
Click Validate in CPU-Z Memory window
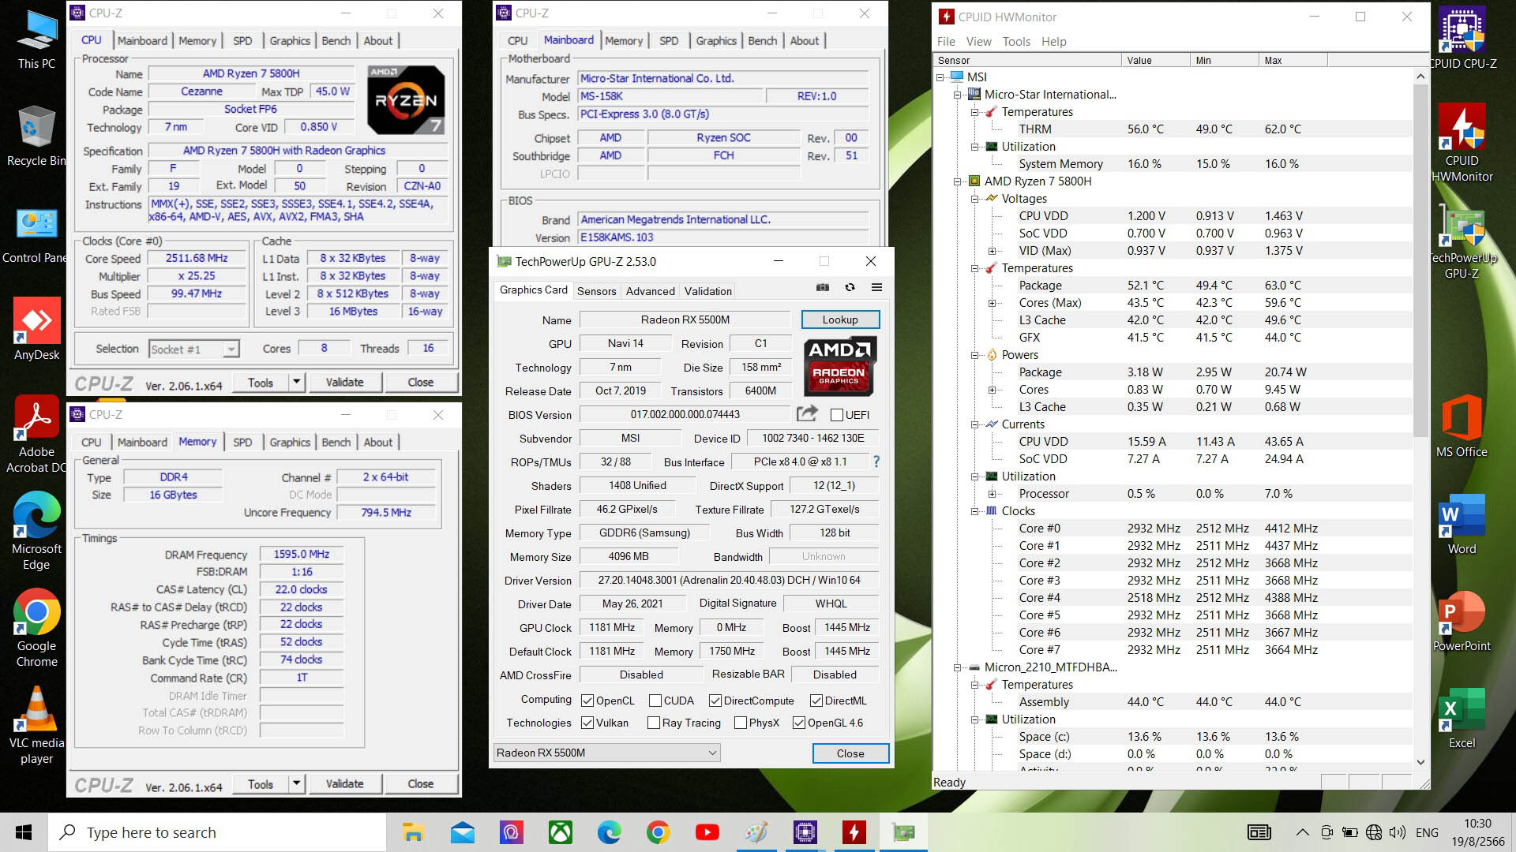pyautogui.click(x=345, y=783)
